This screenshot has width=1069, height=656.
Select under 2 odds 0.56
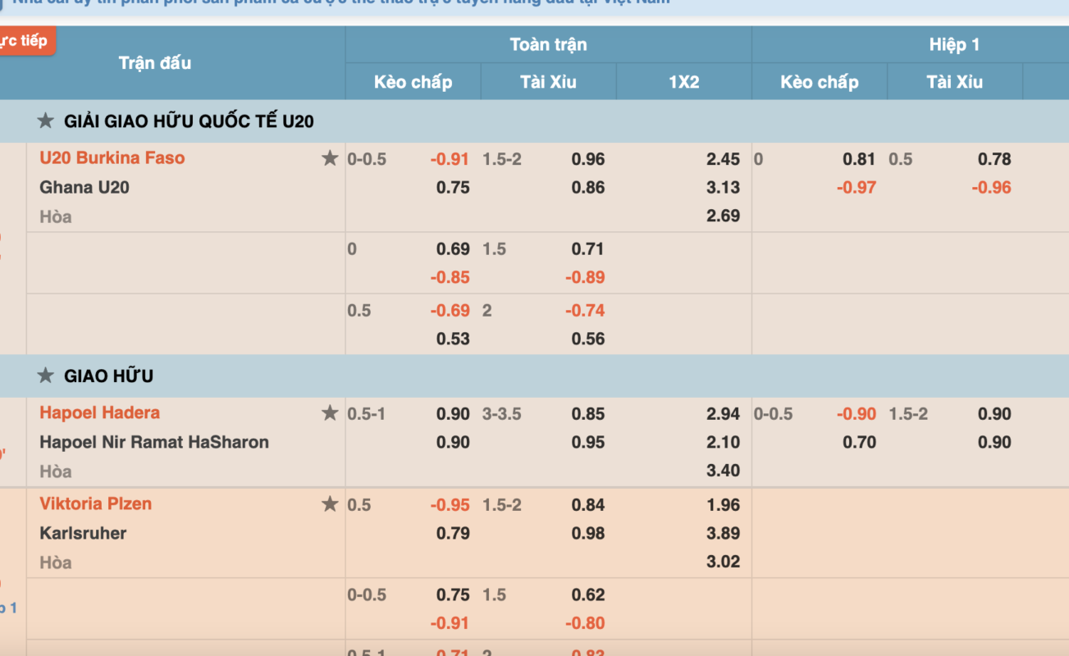click(588, 339)
